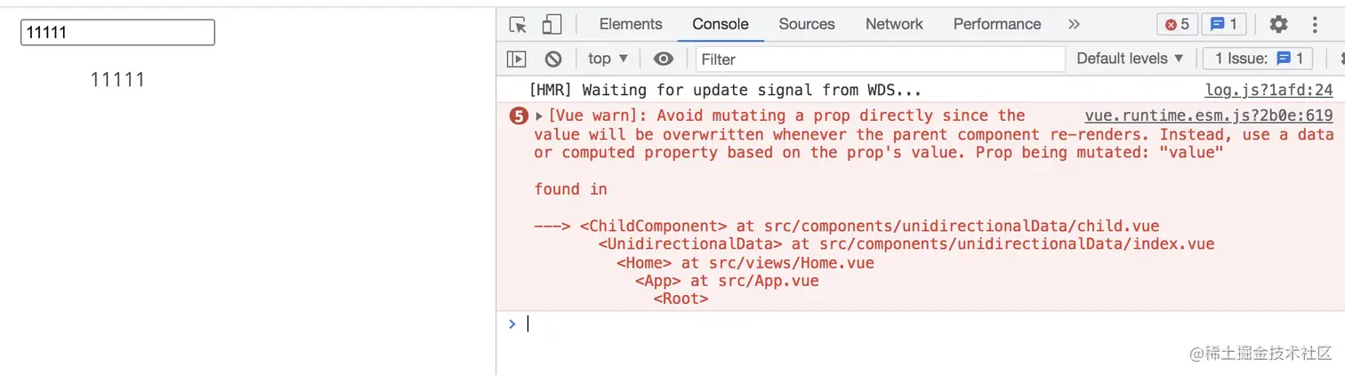Toggle the device toolbar icon

click(552, 25)
